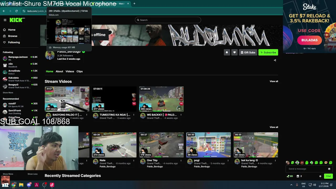Open options menu for WE BACKK!! video
The image size is (336, 189).
point(181,115)
